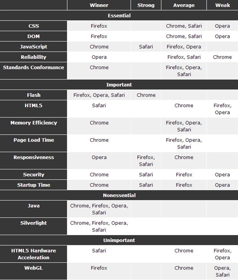The image size is (238, 280).
Task: Select the Nonessential section heading
Action: pyautogui.click(x=119, y=195)
